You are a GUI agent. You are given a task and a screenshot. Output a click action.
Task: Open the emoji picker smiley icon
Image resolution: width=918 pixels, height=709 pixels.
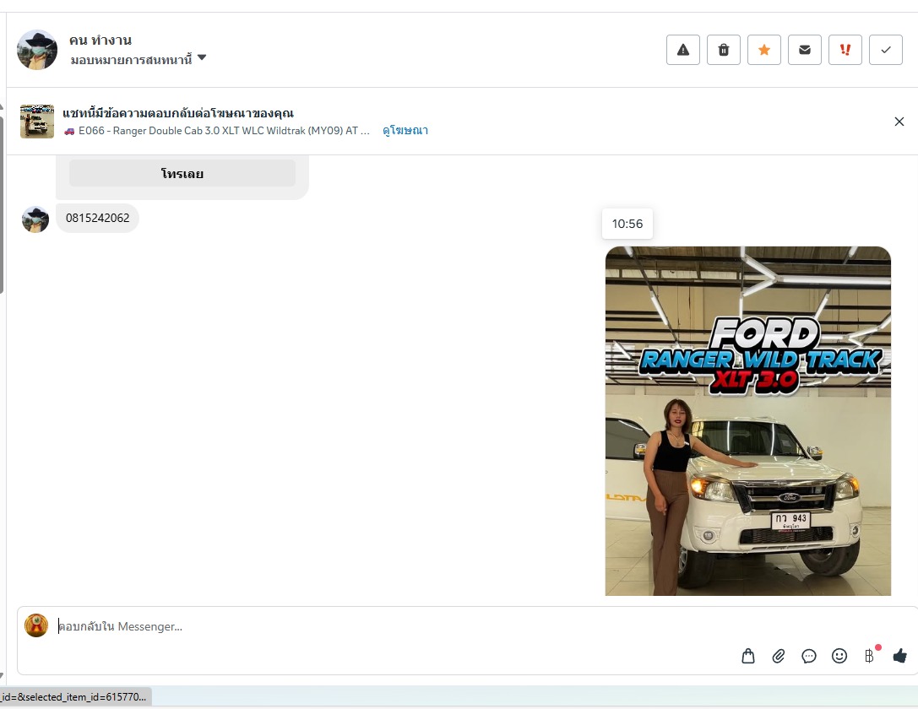click(x=839, y=656)
